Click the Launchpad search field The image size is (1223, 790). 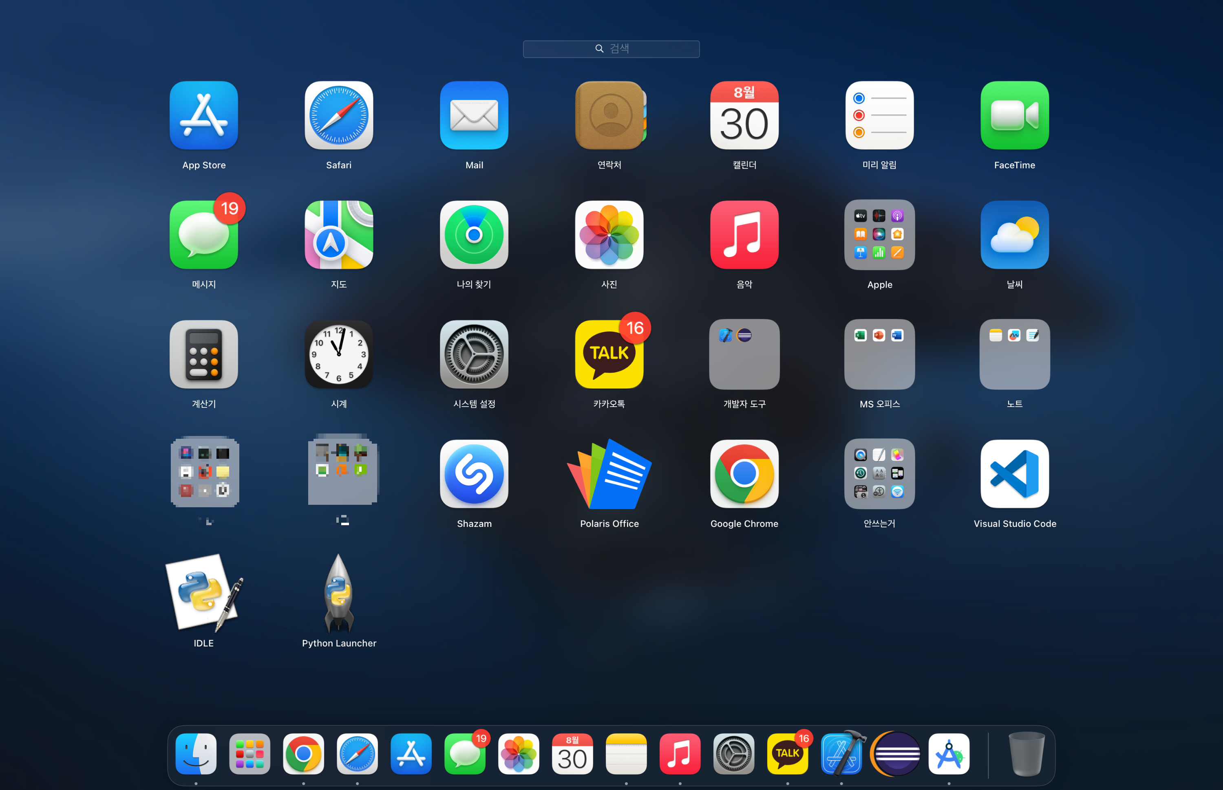click(611, 49)
